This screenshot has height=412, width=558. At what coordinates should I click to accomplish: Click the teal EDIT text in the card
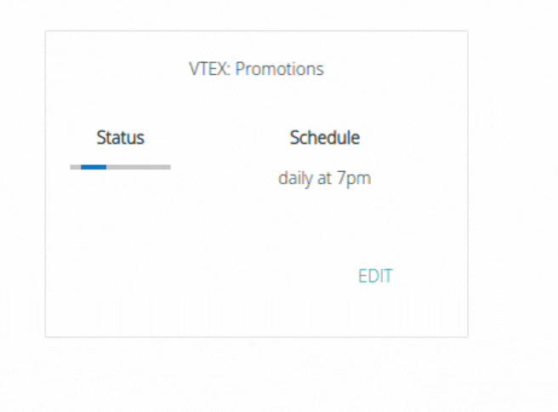375,276
